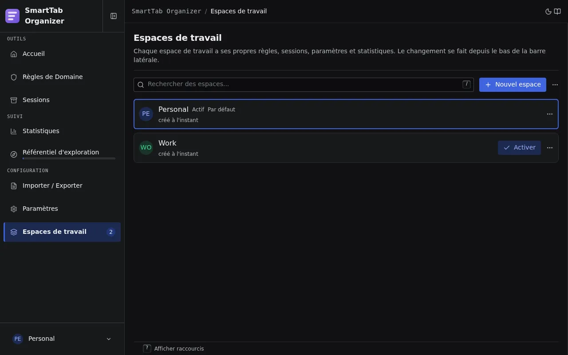
Task: Click the Référentiel d'exploration compass icon
Action: [14, 154]
